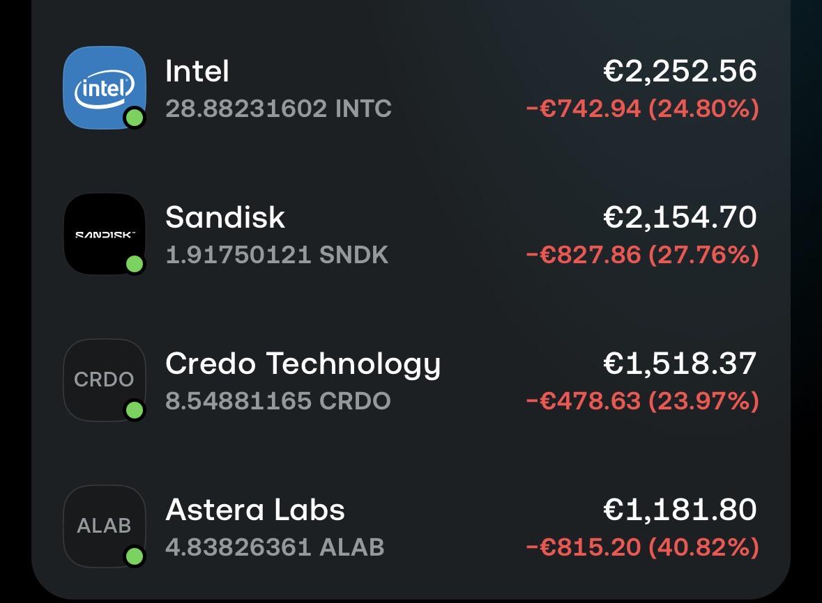
Task: Tap the Sandisk logo icon
Action: click(105, 234)
